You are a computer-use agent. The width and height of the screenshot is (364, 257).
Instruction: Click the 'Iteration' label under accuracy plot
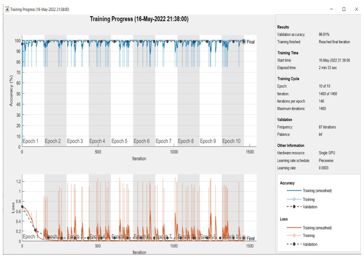[139, 158]
